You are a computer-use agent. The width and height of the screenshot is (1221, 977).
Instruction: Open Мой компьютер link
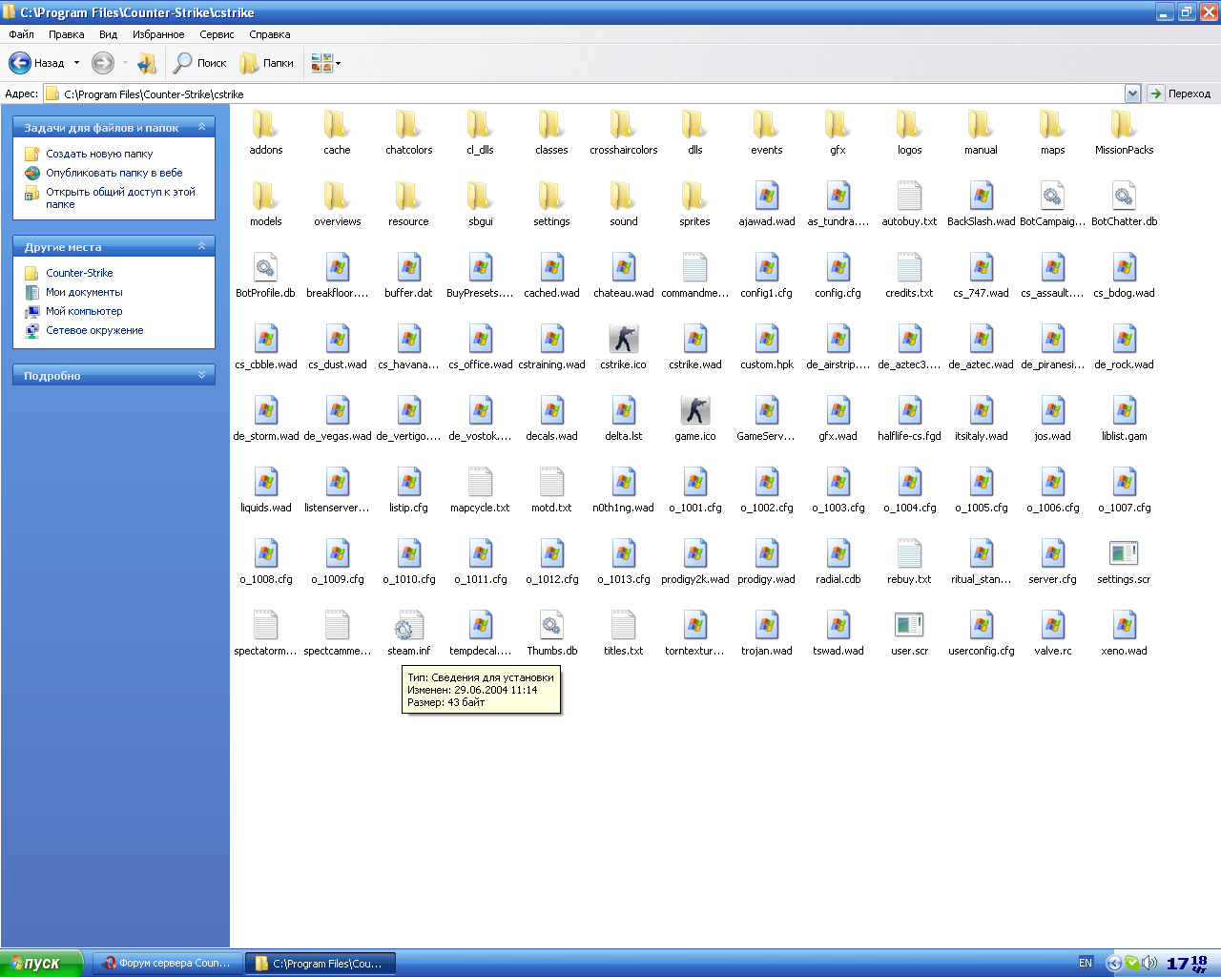click(84, 311)
